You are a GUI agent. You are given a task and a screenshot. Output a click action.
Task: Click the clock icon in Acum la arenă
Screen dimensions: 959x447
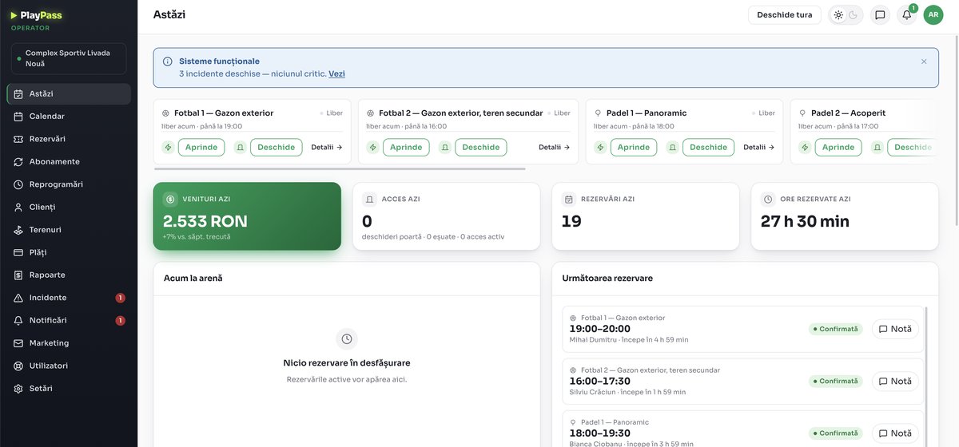[x=347, y=339]
